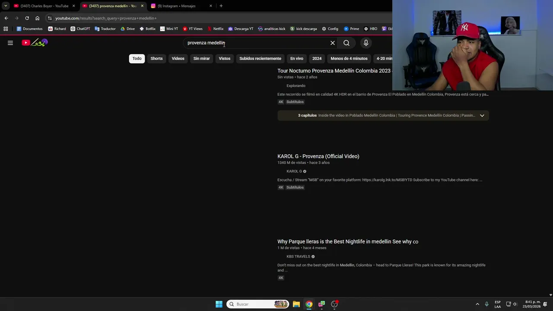Open the tab search dropdown arrow

6,6
